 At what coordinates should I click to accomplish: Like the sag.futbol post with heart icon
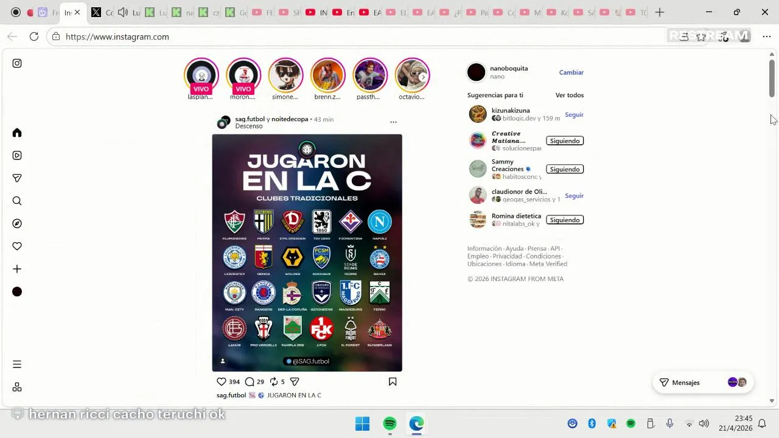point(222,381)
